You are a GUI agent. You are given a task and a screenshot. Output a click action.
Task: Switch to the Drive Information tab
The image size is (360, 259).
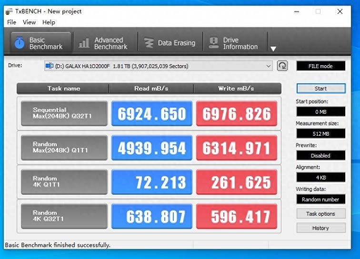235,43
